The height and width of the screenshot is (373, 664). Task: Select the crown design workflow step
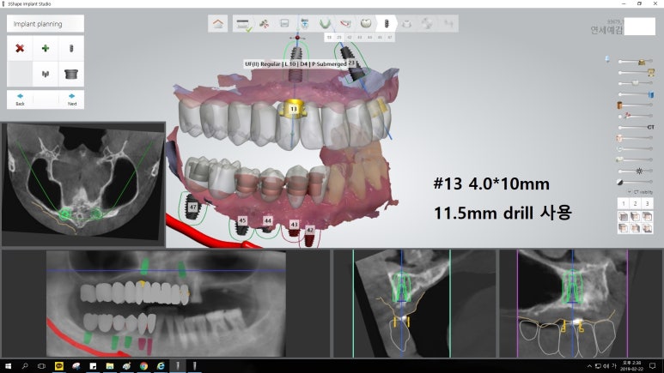point(365,24)
